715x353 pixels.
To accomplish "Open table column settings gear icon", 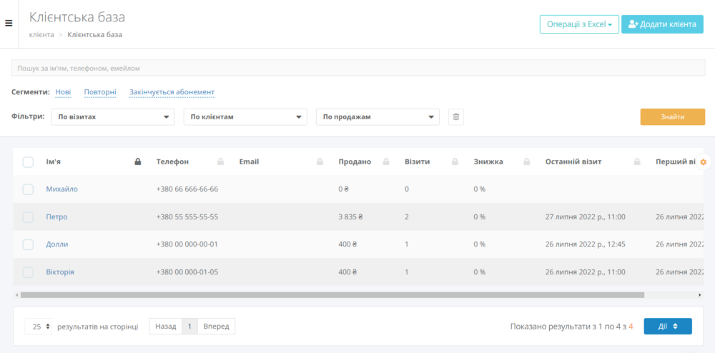I will (703, 162).
